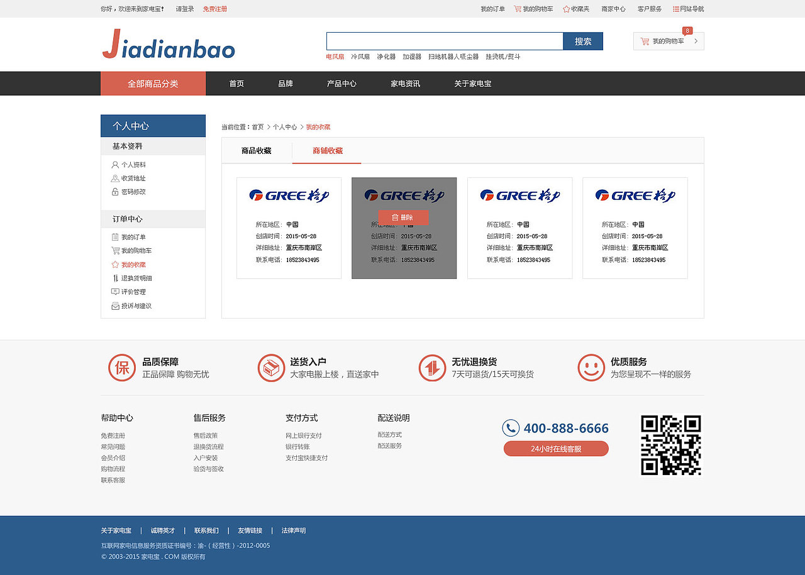Screen dimensions: 805x575
Task: Open 网上银行支付 under 支付方式
Action: click(304, 435)
